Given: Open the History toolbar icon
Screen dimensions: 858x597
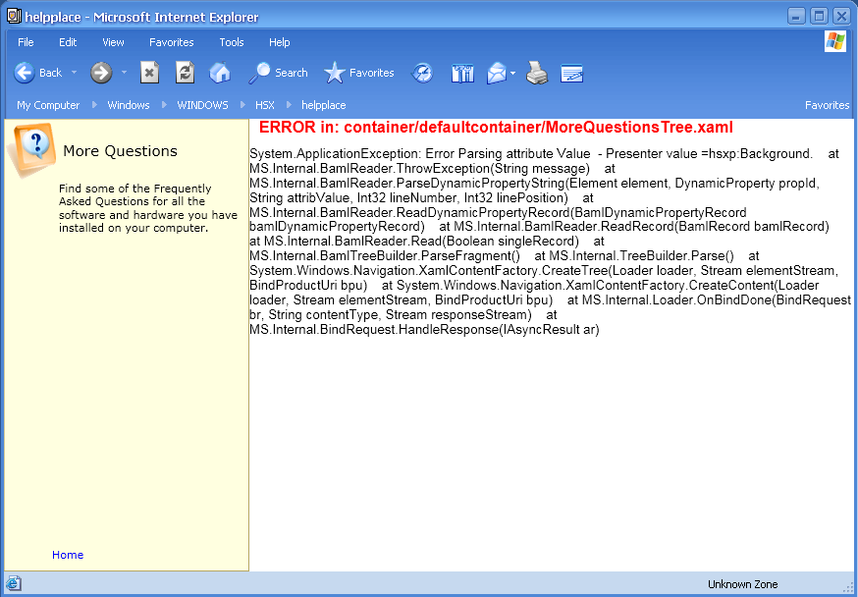Looking at the screenshot, I should pos(422,73).
